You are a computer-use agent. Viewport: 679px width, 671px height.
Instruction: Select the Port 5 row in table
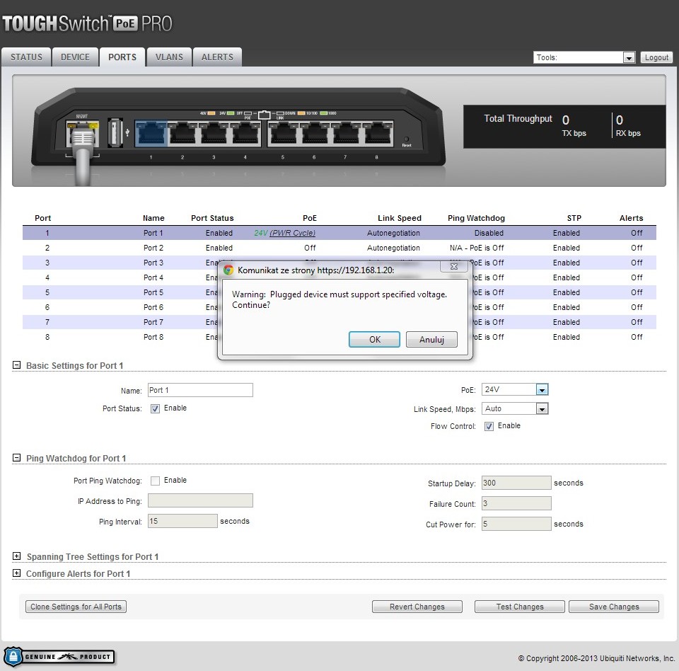pyautogui.click(x=339, y=292)
